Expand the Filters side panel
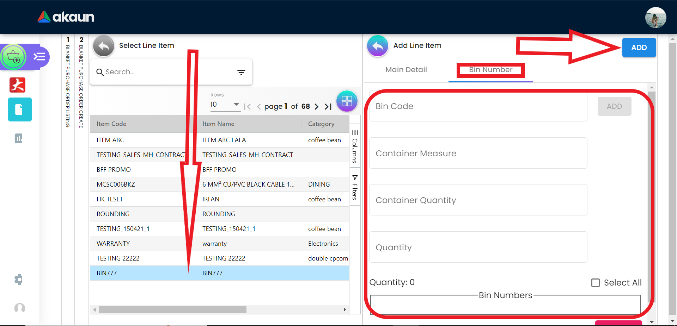This screenshot has width=677, height=326. click(x=355, y=187)
